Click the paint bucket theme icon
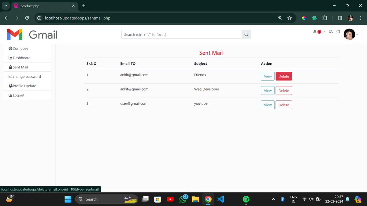The height and width of the screenshot is (206, 367). [x=331, y=31]
